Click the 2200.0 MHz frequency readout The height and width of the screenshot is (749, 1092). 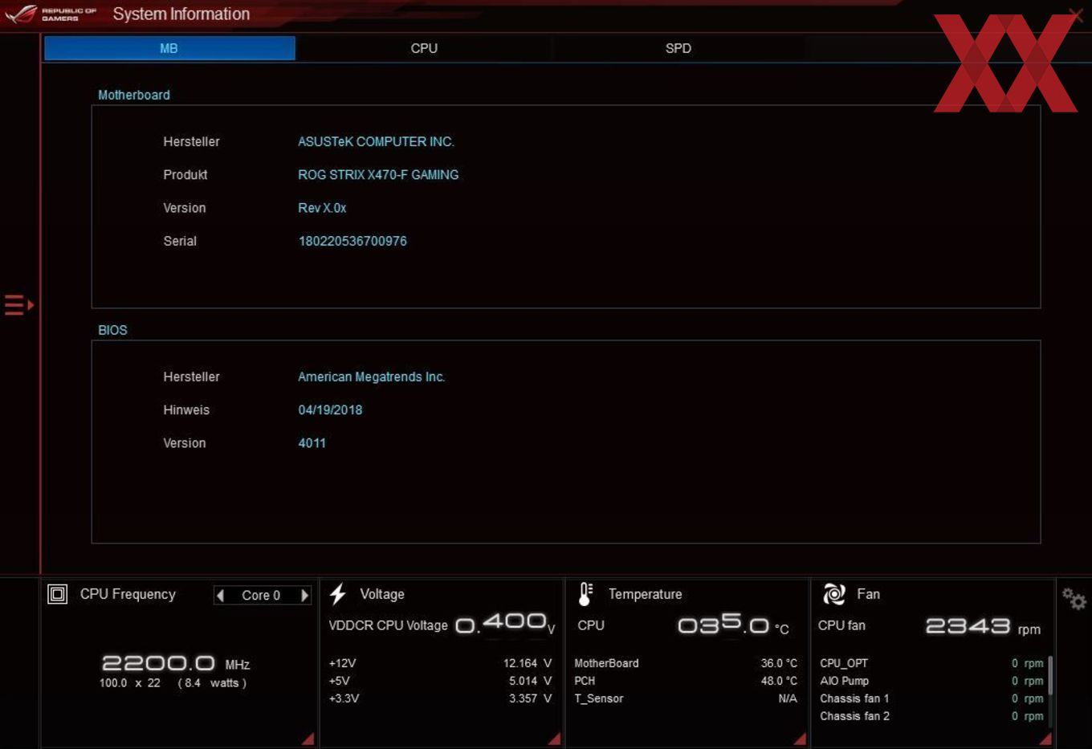176,663
